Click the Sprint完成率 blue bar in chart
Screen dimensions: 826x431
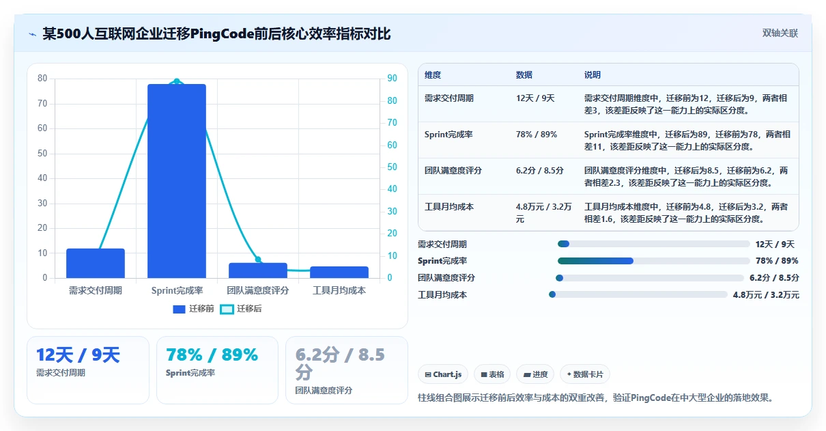[177, 181]
